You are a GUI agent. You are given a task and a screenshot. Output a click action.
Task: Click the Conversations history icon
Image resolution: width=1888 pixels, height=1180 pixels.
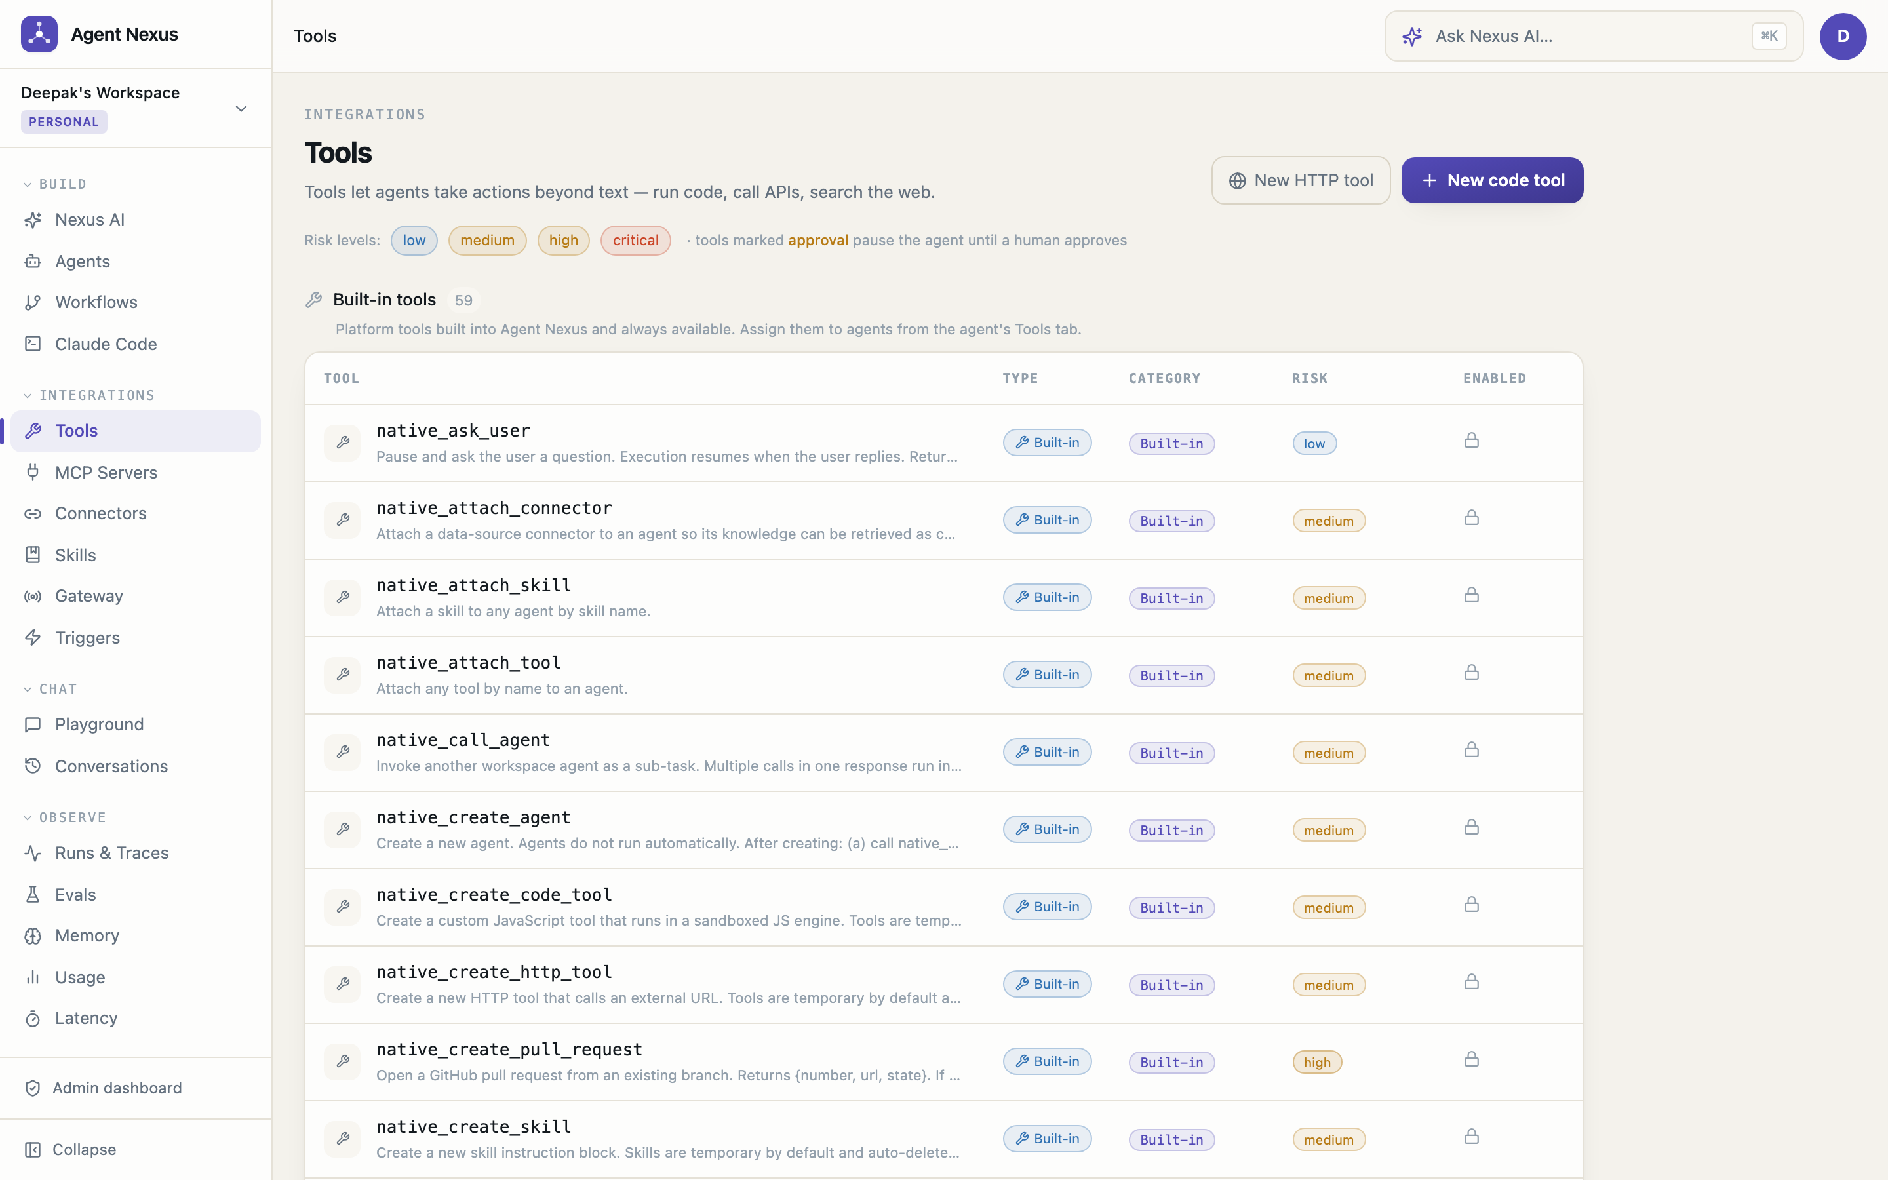pos(33,766)
